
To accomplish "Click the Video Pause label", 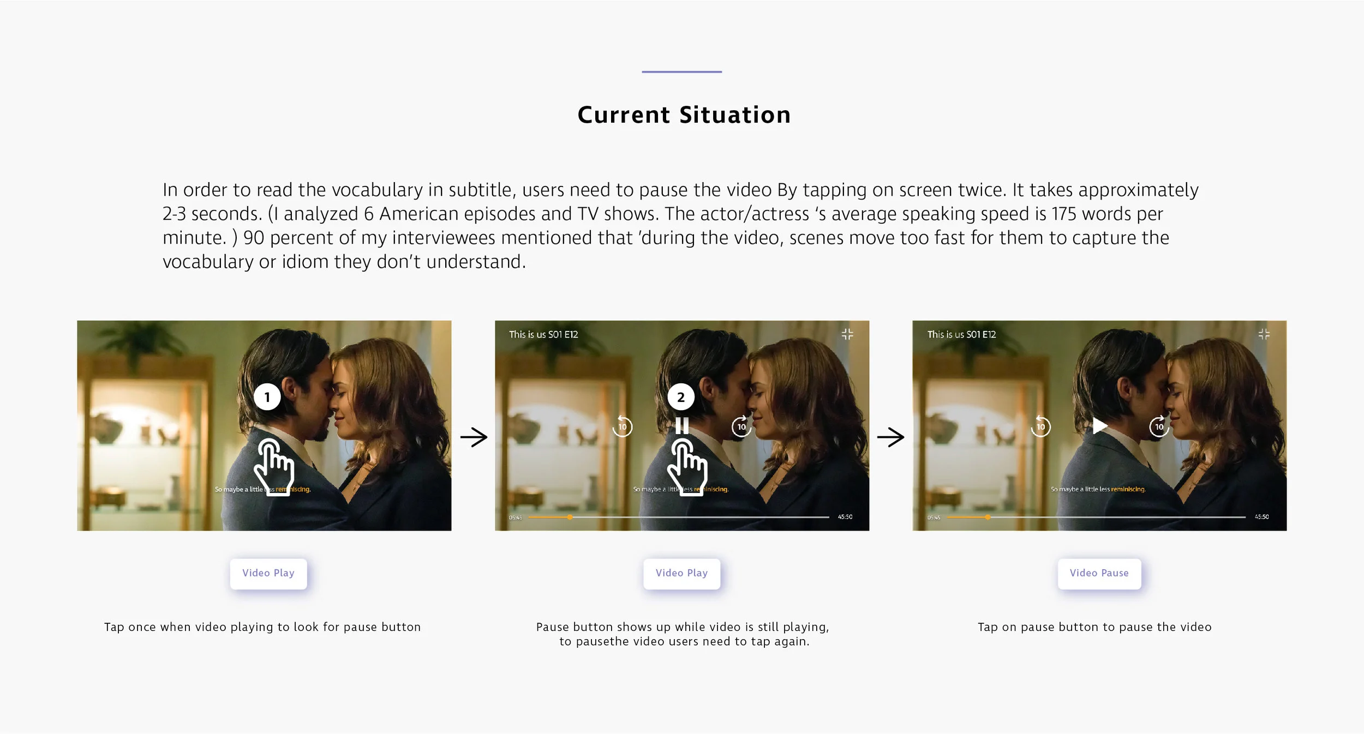I will tap(1099, 573).
